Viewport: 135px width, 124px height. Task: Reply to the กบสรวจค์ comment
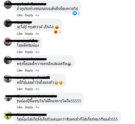[29, 34]
